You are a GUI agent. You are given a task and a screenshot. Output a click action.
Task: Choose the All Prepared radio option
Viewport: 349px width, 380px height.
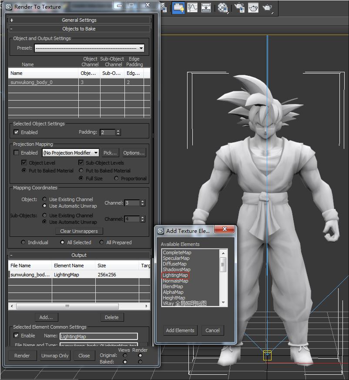click(x=101, y=242)
